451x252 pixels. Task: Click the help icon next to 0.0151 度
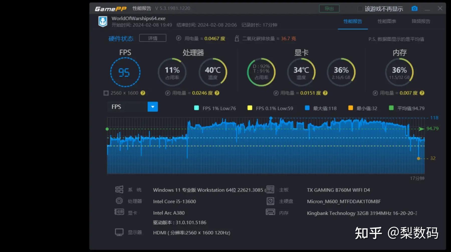(x=325, y=93)
